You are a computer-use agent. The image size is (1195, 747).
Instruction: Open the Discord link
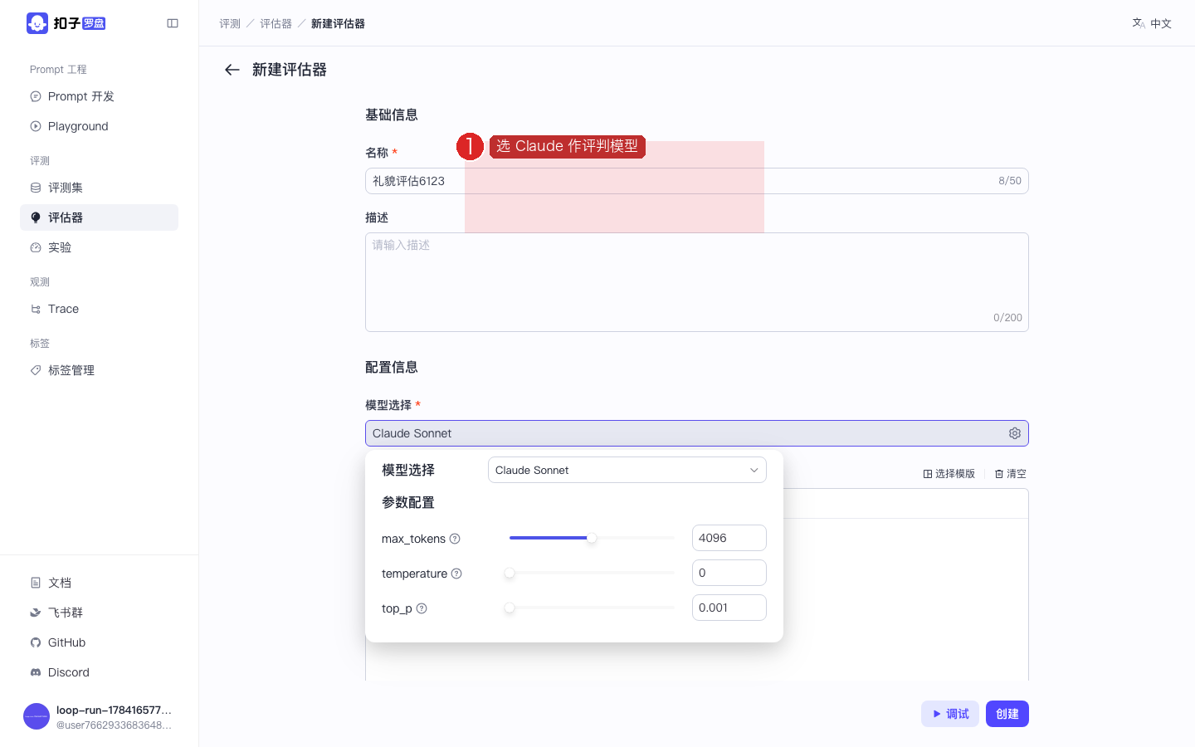click(x=99, y=672)
